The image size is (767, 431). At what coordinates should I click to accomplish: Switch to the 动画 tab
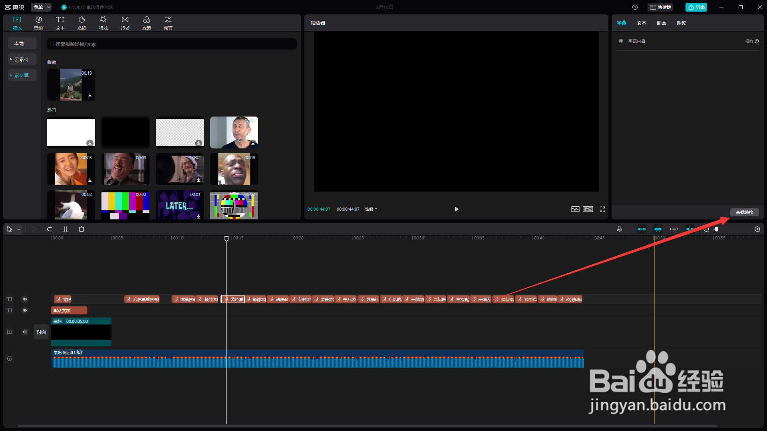(662, 23)
